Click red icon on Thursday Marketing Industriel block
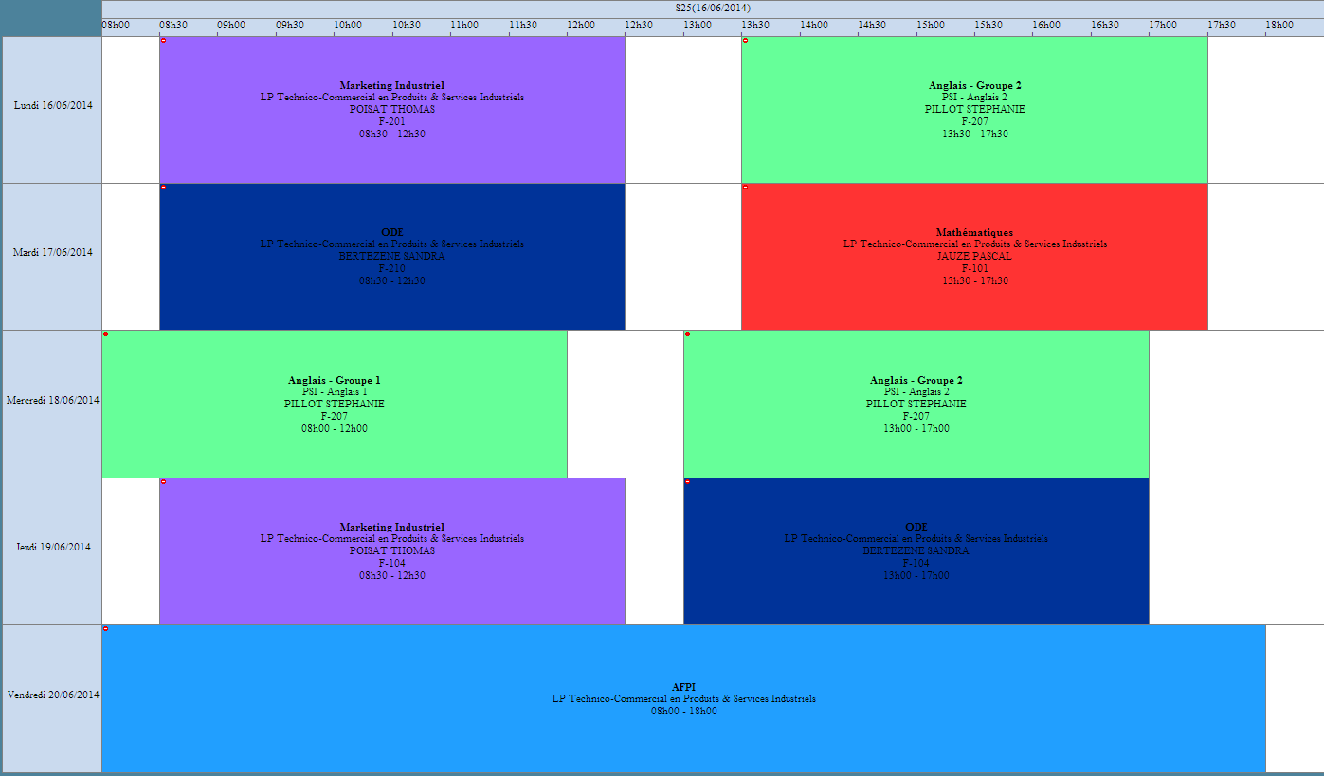Screen dimensions: 1324x776 (163, 482)
